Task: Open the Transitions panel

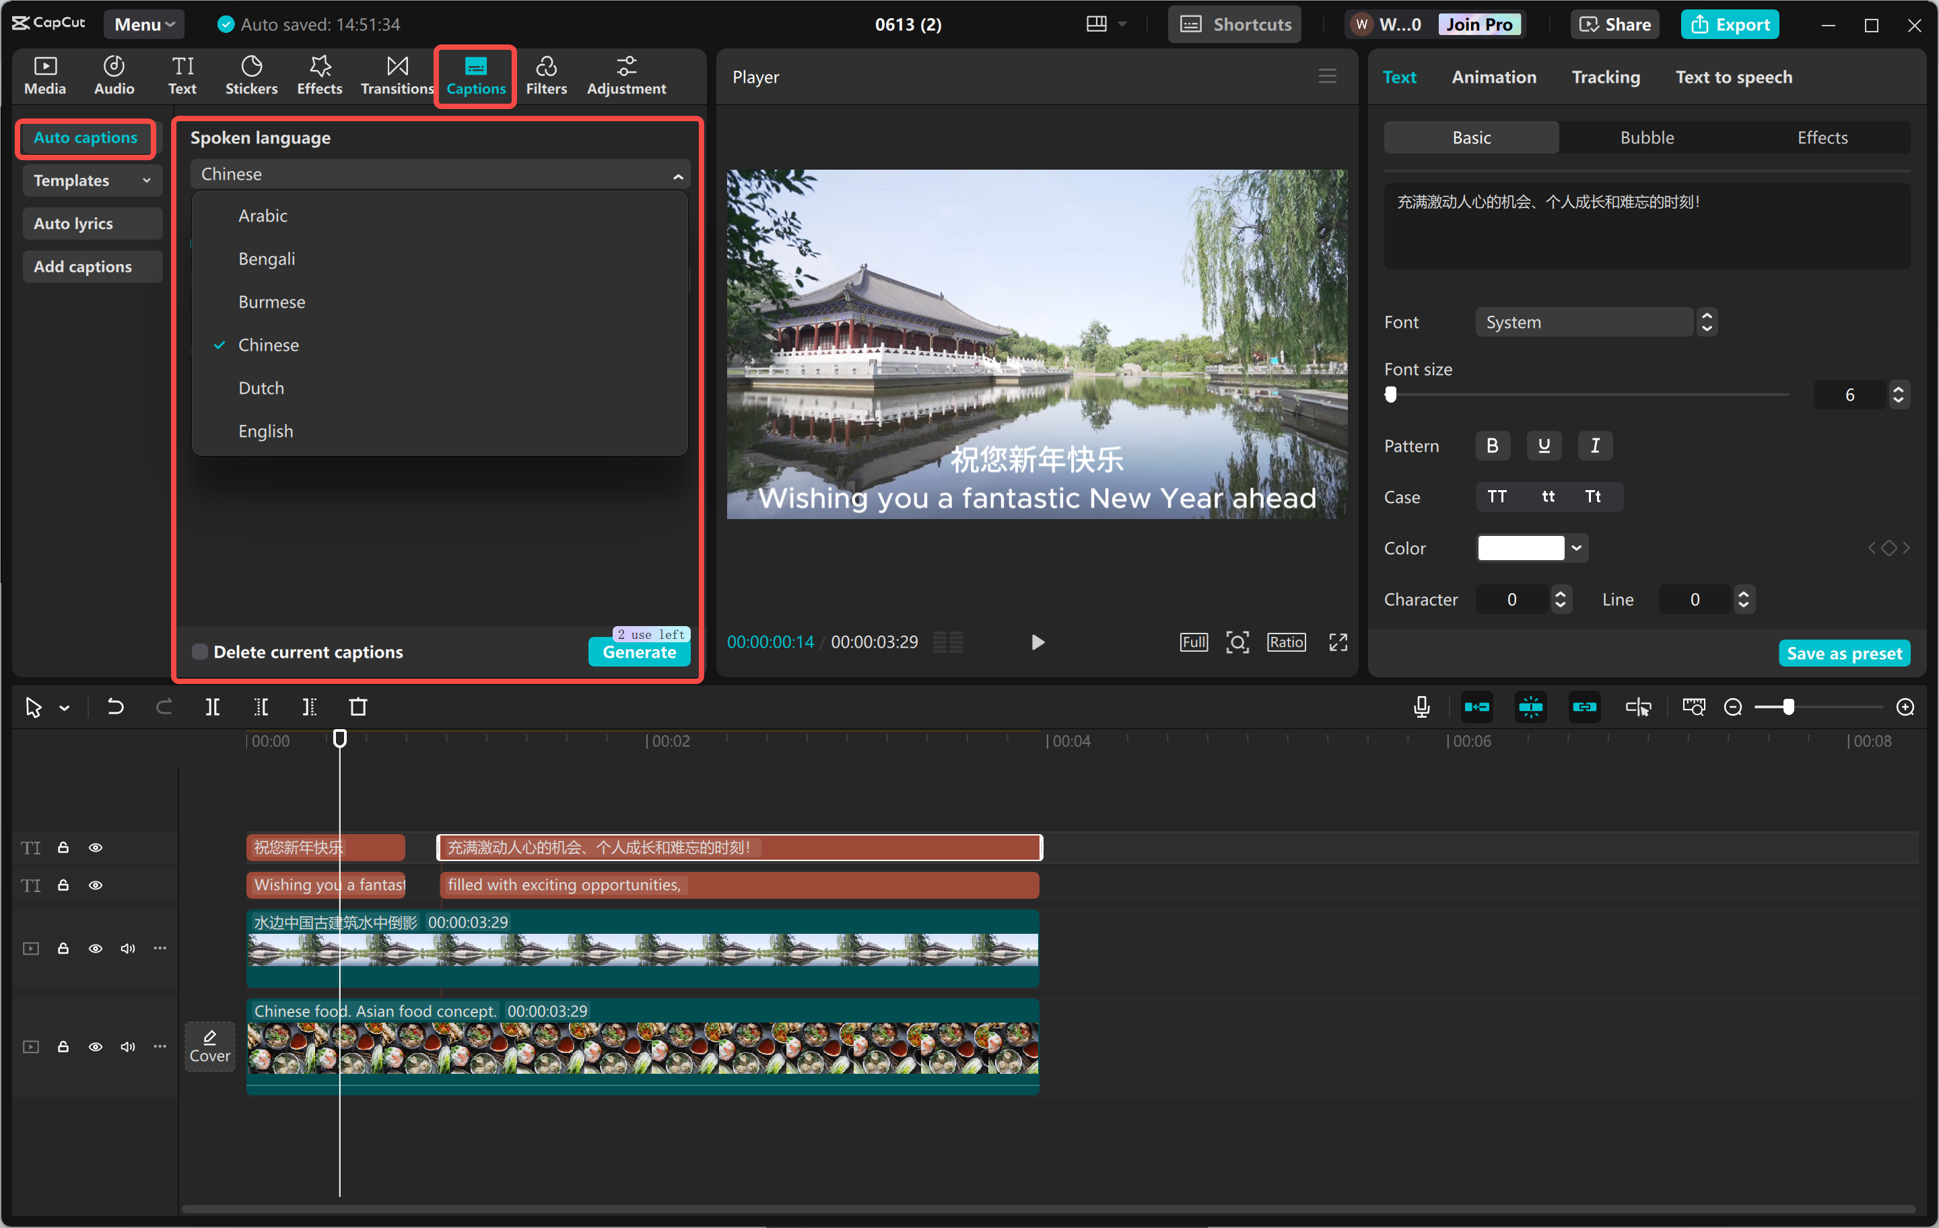Action: click(x=396, y=75)
